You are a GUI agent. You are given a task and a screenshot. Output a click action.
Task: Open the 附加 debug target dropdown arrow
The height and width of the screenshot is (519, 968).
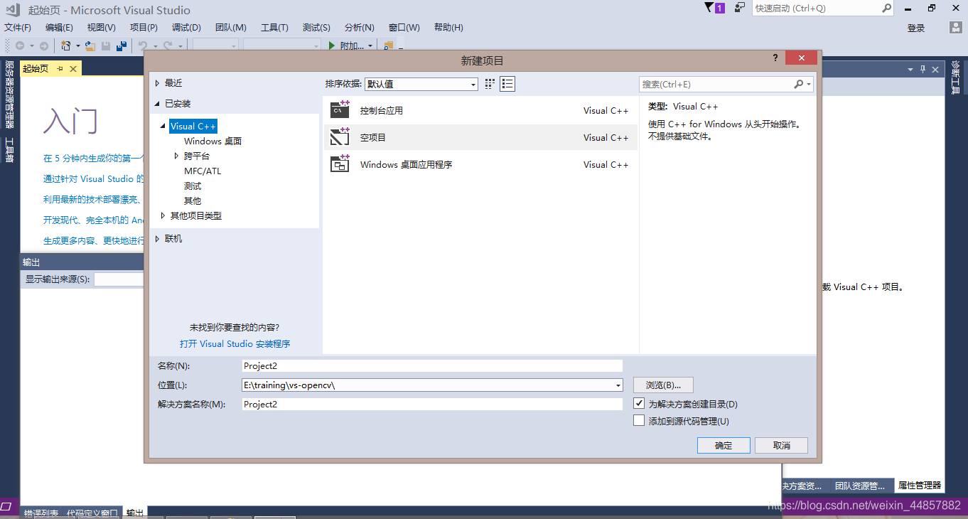(x=370, y=46)
